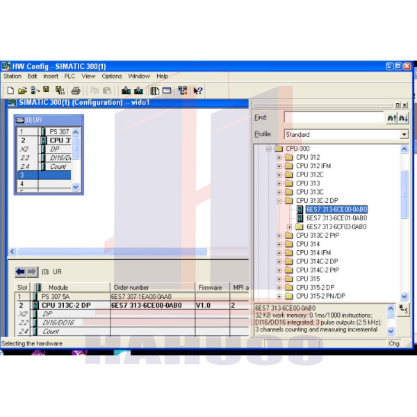Click the Save floppy disk icon

click(47, 90)
